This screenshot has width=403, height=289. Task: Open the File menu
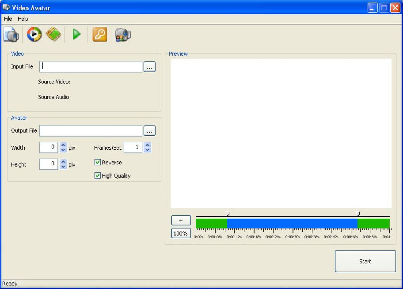point(8,19)
